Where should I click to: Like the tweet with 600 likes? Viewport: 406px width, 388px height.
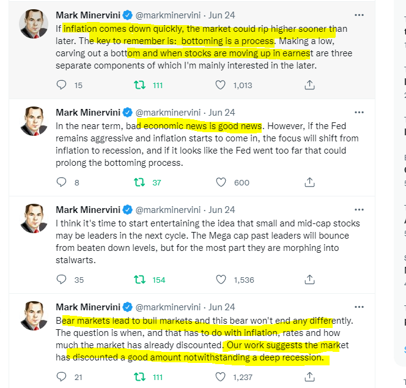point(222,182)
